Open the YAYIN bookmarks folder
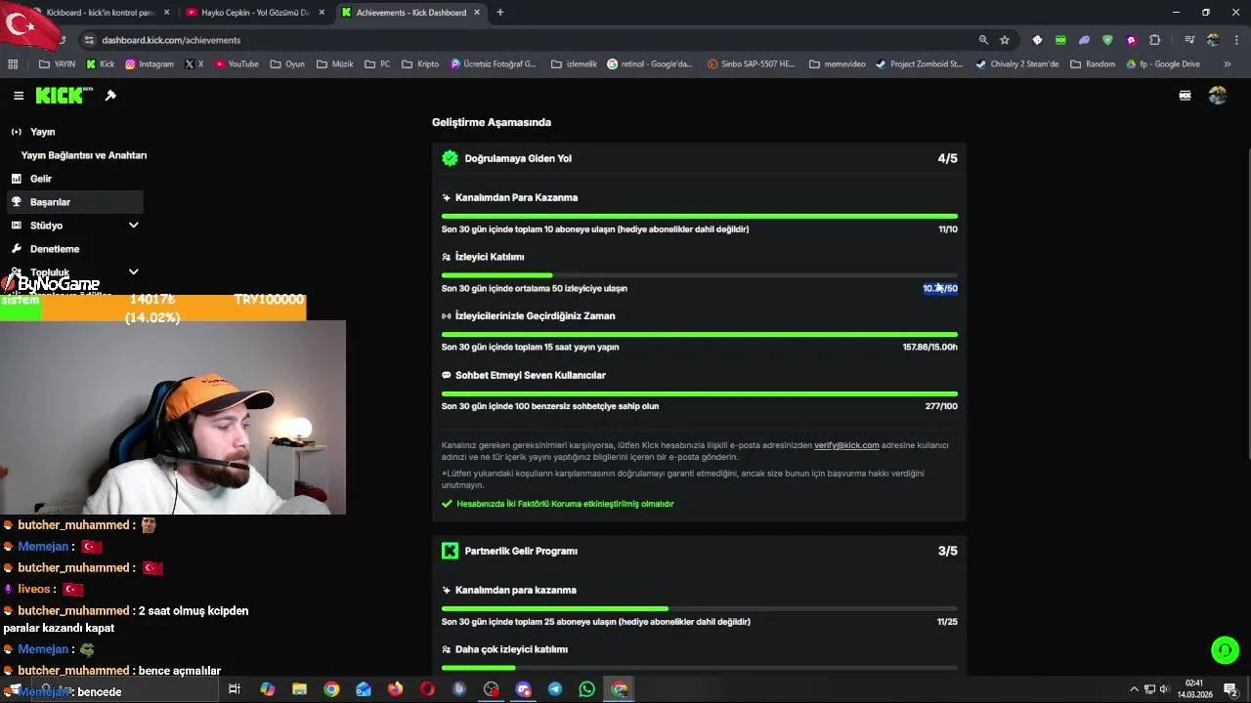Viewport: 1251px width, 703px height. point(58,64)
